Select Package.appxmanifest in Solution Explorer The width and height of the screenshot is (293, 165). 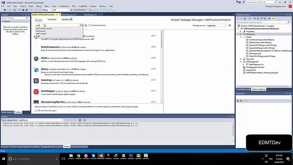tap(255, 67)
